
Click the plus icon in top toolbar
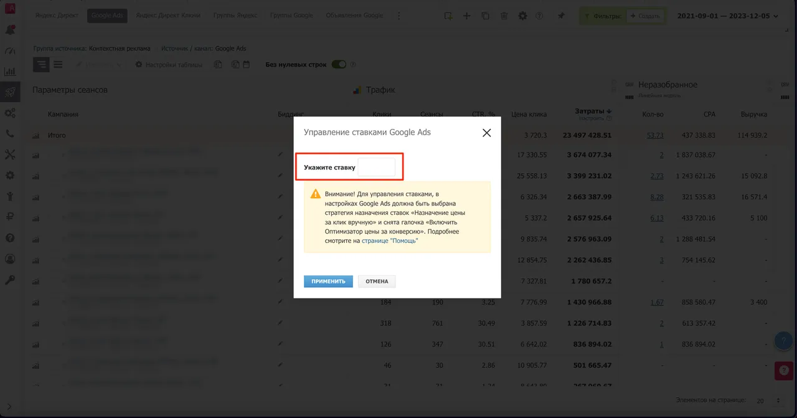[x=466, y=16]
